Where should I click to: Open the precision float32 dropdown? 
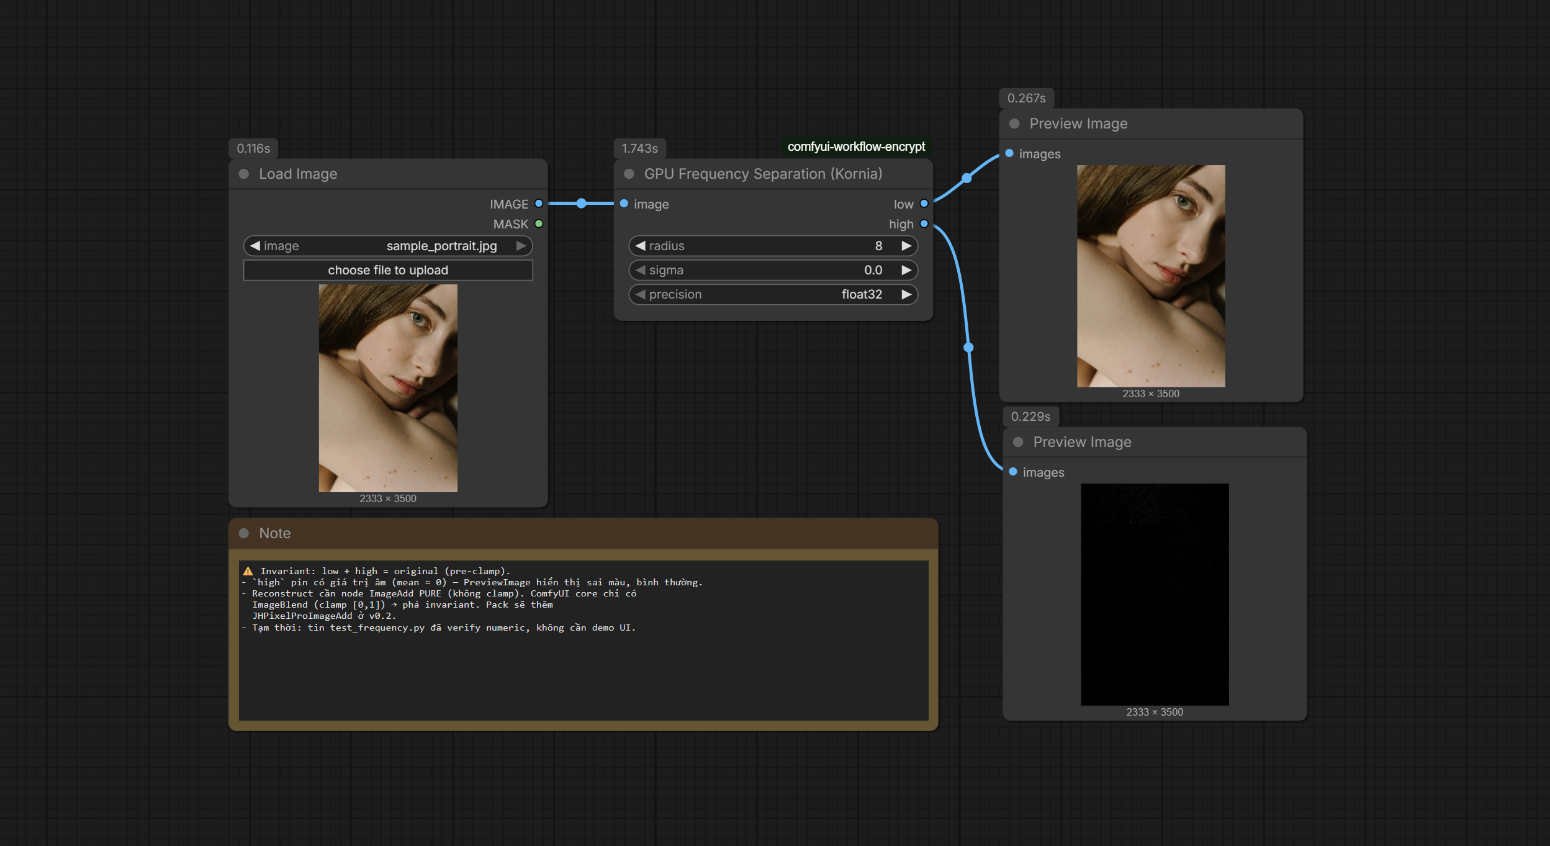point(773,294)
